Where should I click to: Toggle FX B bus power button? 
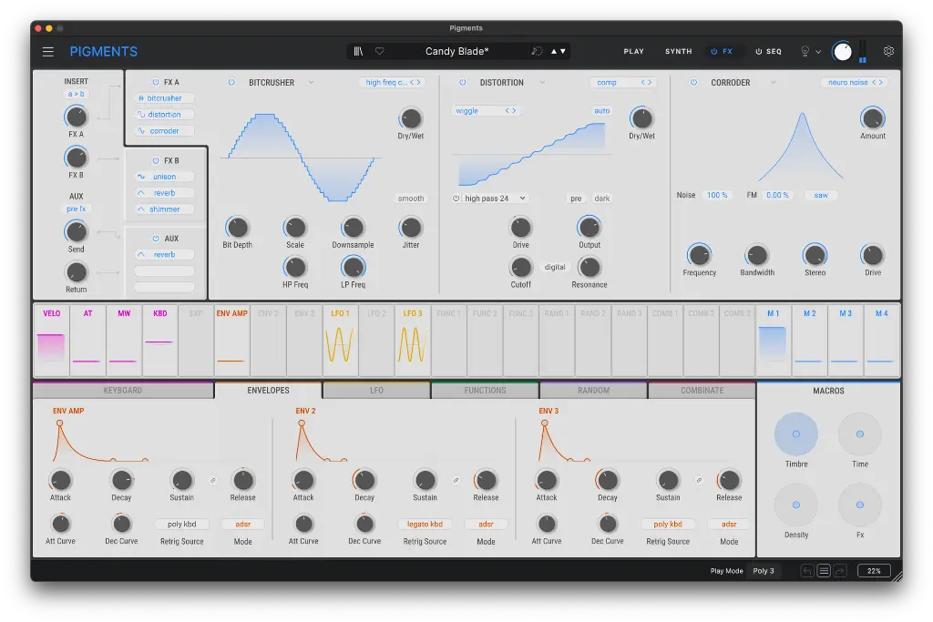[x=156, y=160]
